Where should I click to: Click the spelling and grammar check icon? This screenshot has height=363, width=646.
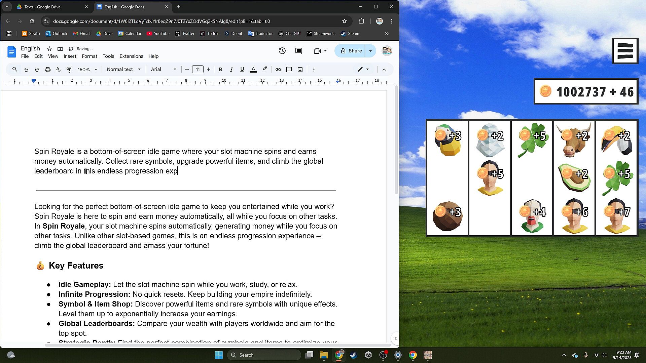tap(58, 70)
